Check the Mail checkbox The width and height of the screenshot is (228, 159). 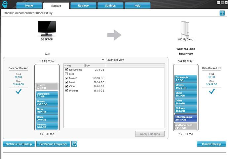[66, 74]
